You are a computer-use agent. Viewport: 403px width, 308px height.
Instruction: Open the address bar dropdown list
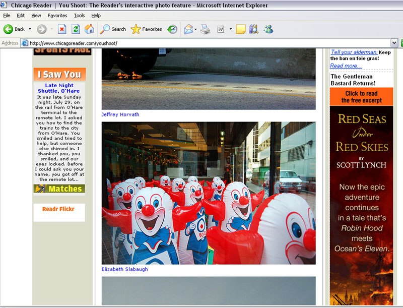pos(394,43)
